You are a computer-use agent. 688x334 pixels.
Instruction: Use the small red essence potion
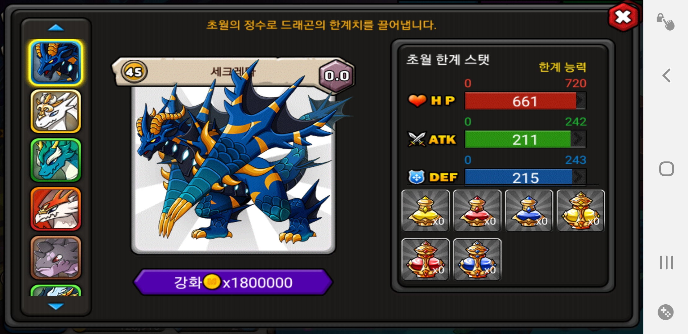coord(477,211)
